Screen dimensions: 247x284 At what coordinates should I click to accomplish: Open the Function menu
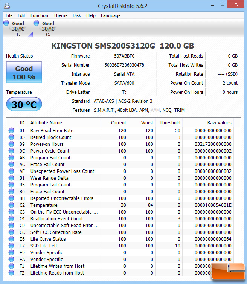click(39, 15)
